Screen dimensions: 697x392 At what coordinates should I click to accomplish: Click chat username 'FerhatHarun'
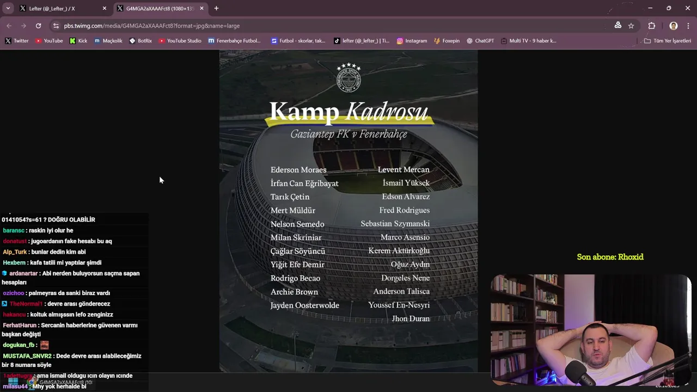pos(20,326)
